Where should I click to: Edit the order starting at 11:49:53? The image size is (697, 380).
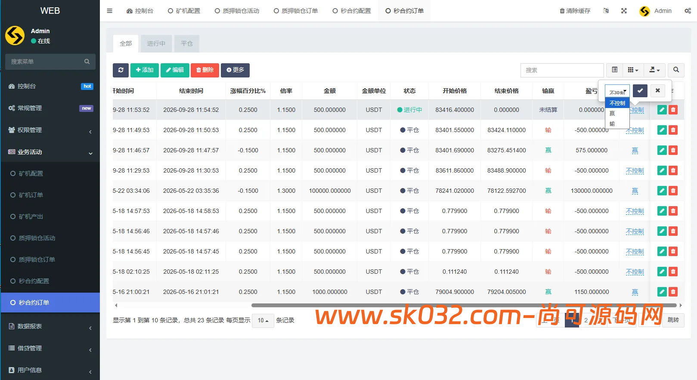(x=662, y=130)
